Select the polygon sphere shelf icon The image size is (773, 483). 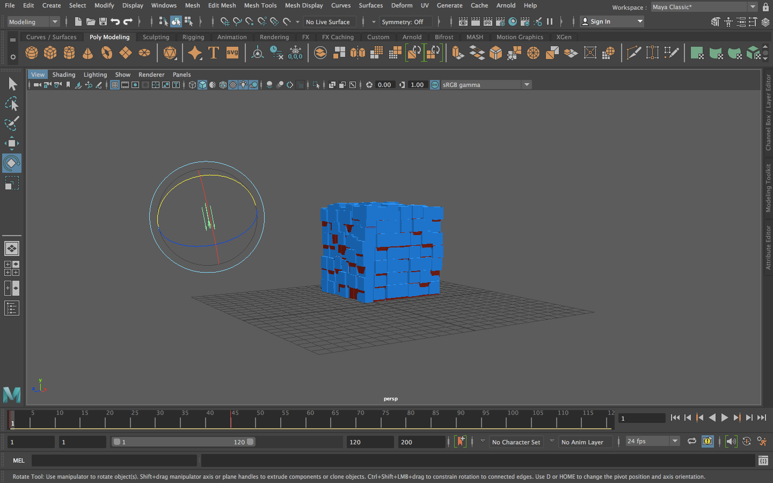click(32, 53)
